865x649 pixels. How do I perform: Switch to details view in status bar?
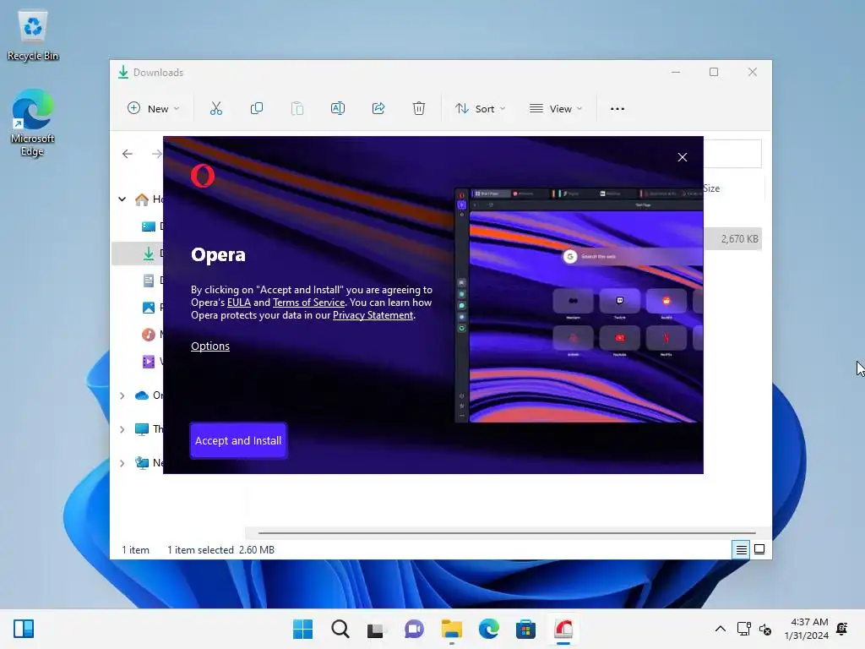(741, 549)
